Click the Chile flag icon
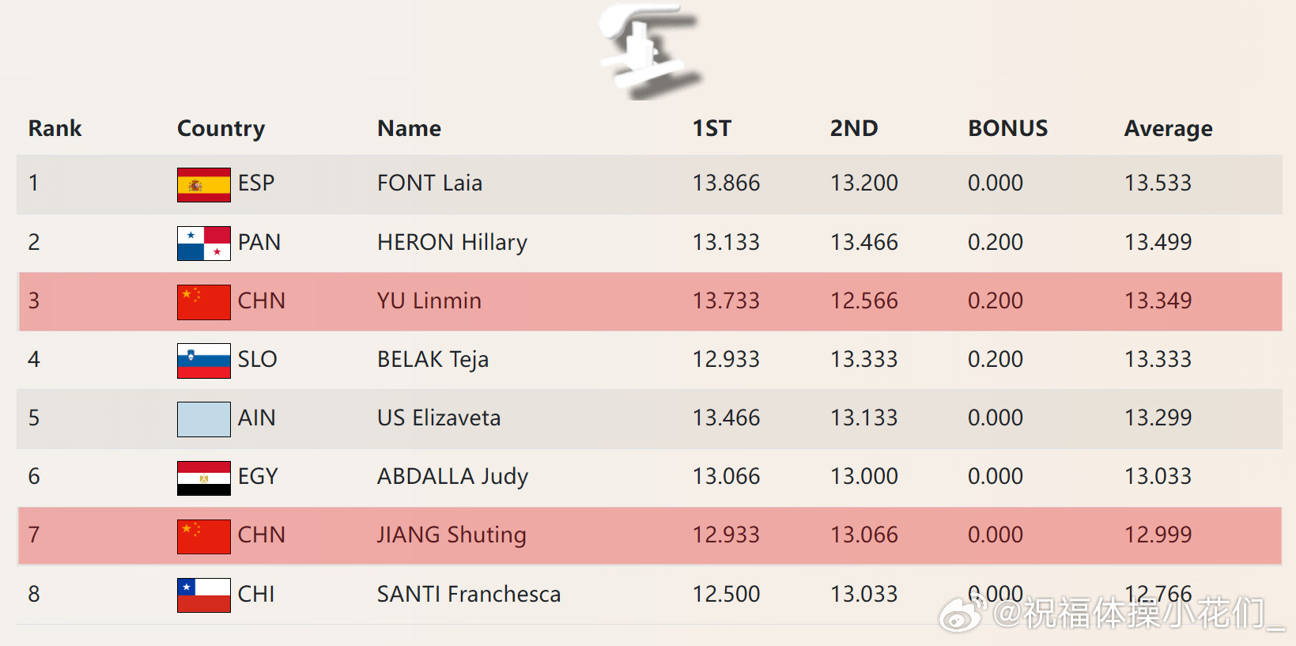Viewport: 1296px width, 646px height. pyautogui.click(x=203, y=595)
